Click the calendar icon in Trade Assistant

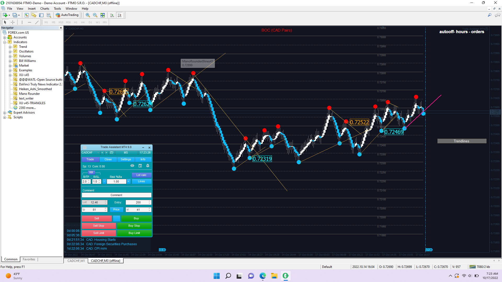tap(140, 166)
